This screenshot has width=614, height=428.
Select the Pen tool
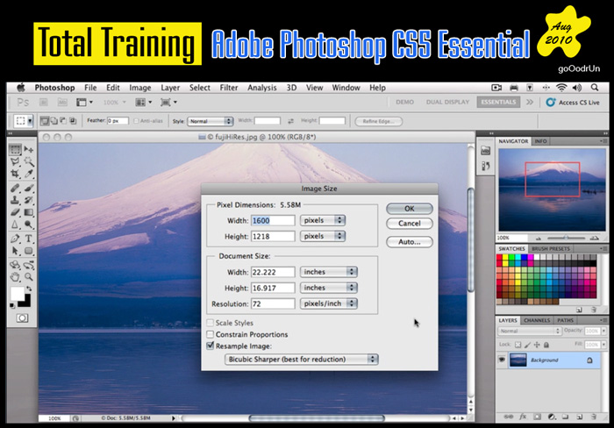coord(15,239)
